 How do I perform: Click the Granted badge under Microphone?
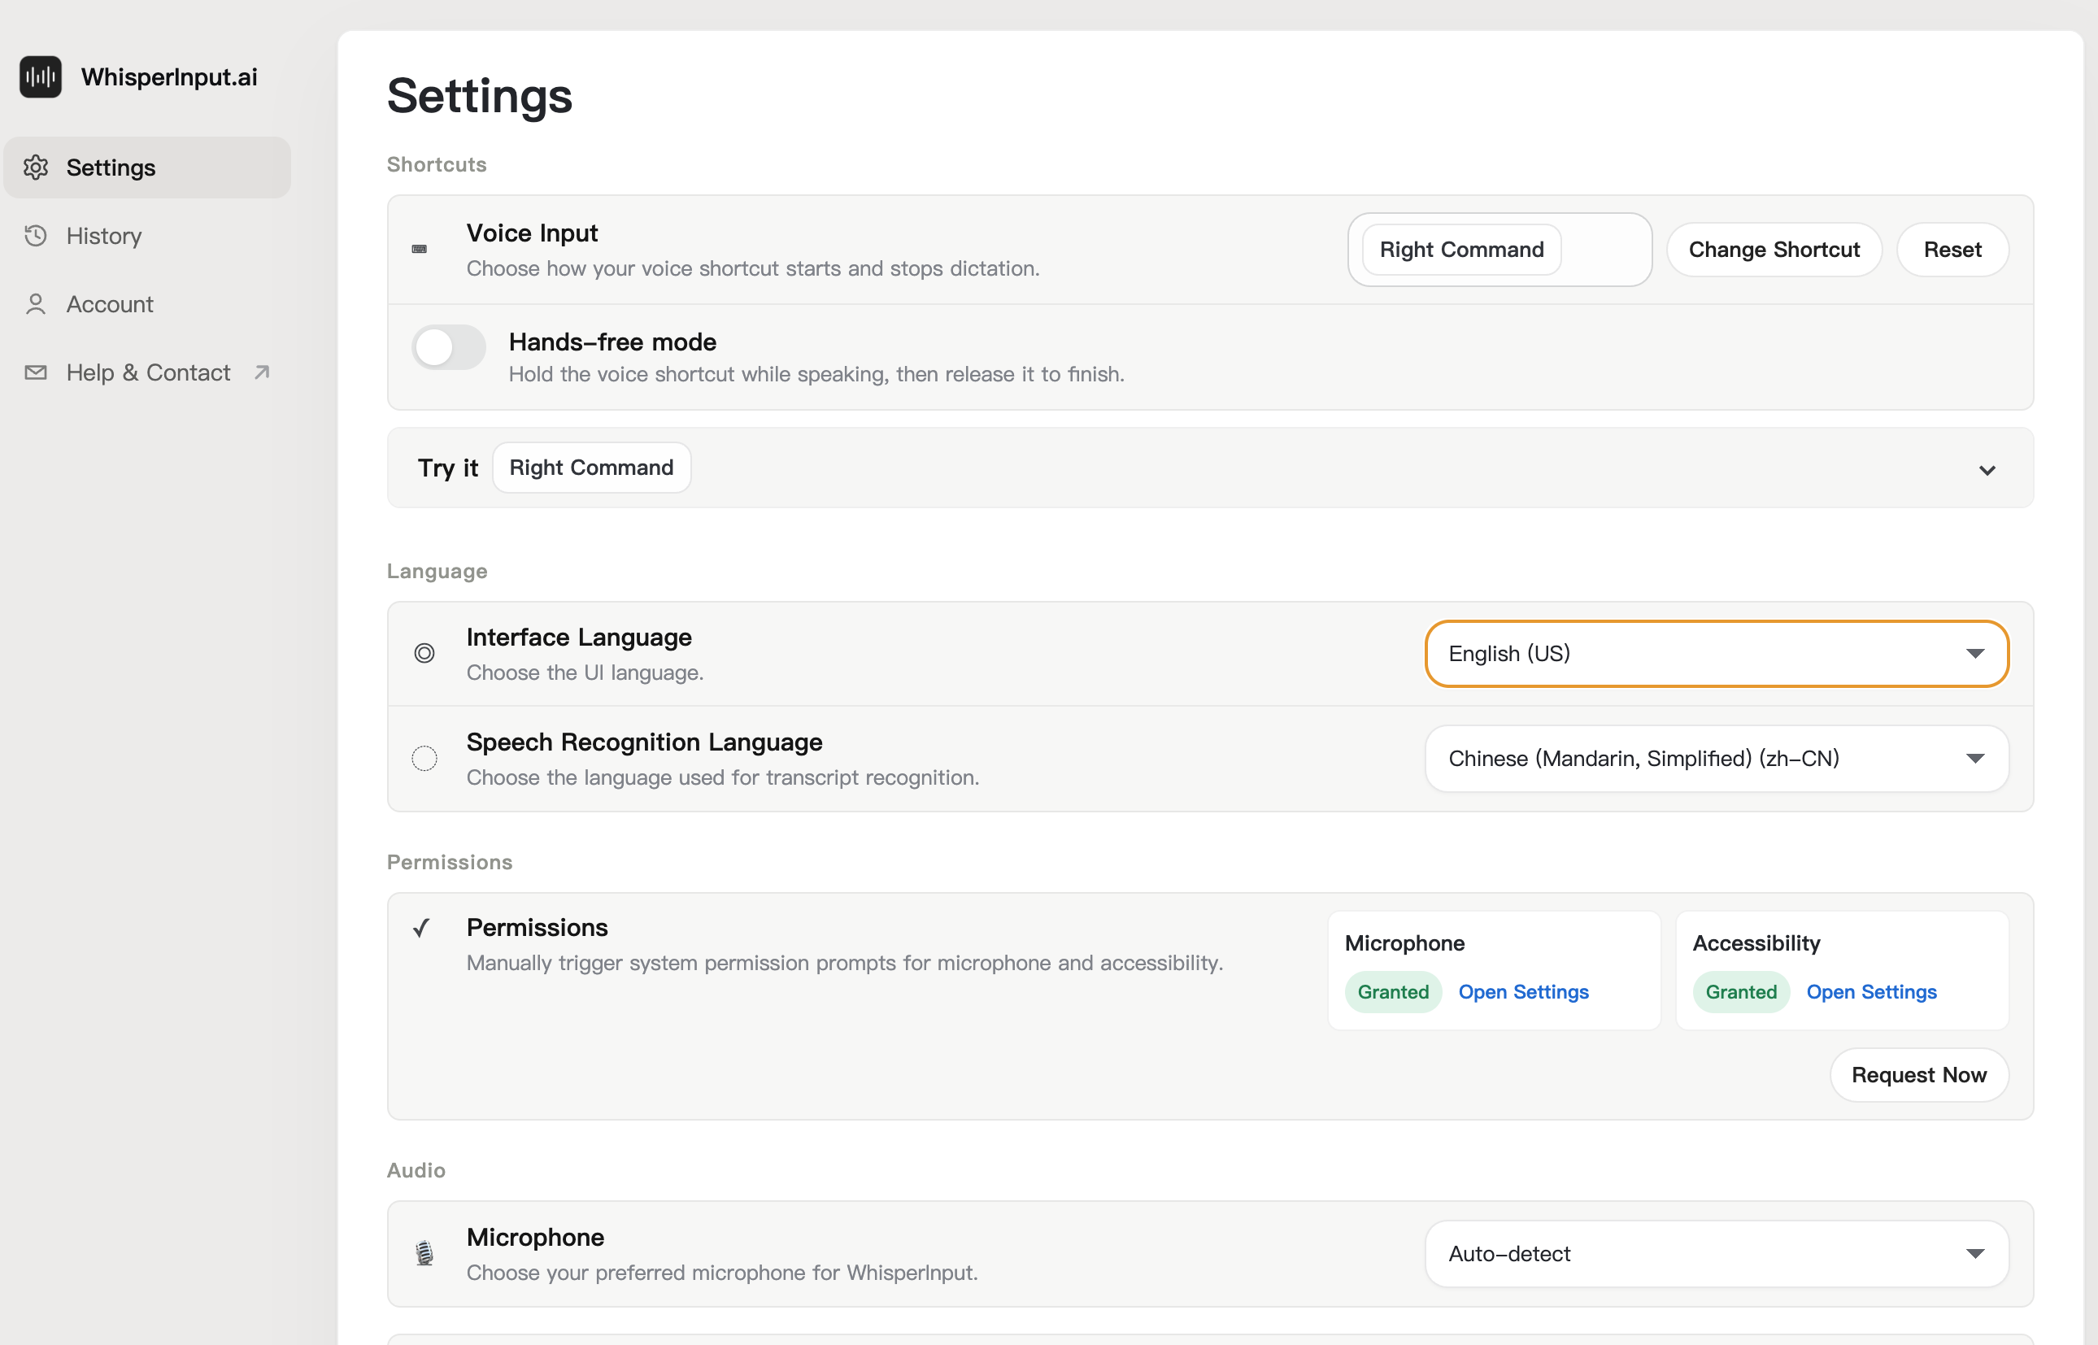pyautogui.click(x=1393, y=991)
